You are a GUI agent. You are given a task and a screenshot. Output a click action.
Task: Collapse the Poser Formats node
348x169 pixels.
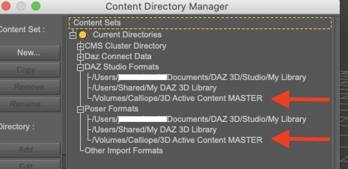[x=80, y=109]
